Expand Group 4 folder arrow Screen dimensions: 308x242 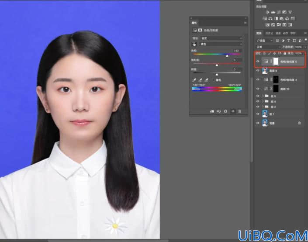click(x=263, y=101)
